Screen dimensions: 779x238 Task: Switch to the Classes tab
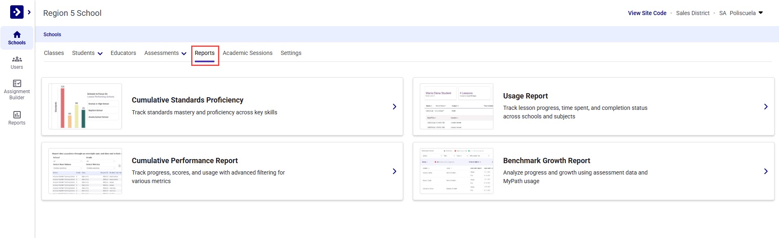54,53
